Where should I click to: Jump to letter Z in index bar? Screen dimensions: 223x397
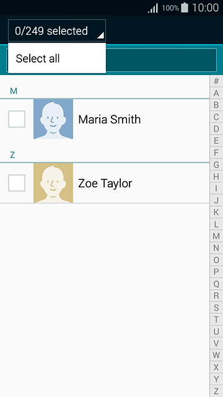point(216,391)
